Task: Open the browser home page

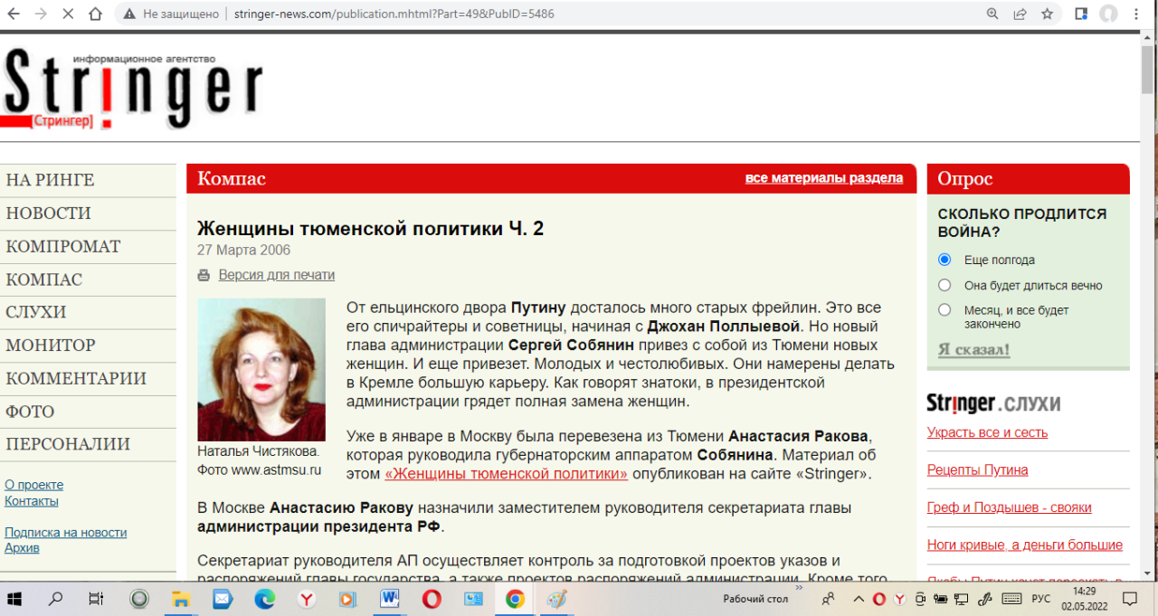Action: point(96,14)
